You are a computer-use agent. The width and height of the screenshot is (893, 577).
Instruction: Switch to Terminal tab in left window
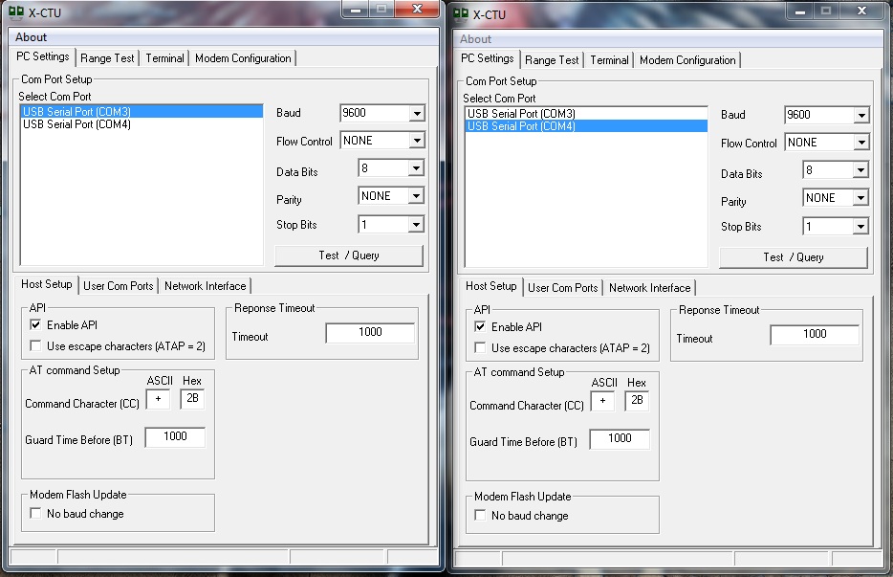164,58
